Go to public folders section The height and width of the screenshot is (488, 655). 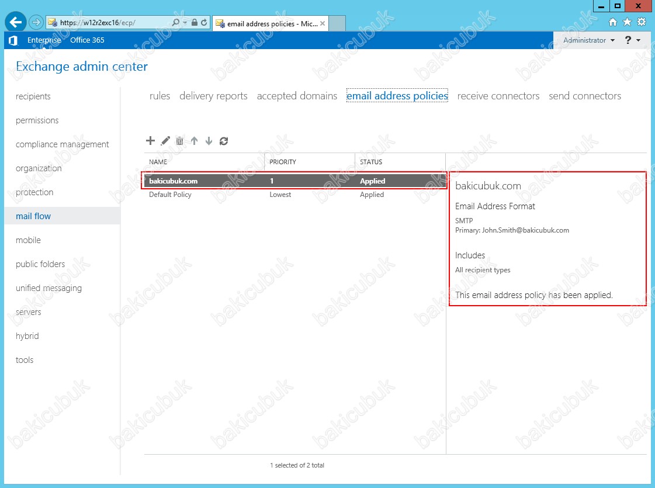pos(40,264)
